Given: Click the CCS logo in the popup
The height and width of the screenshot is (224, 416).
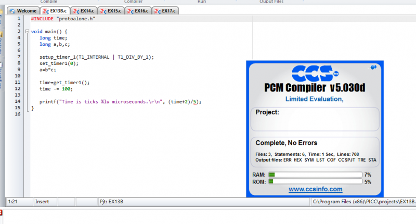Looking at the screenshot, I should click(x=315, y=73).
